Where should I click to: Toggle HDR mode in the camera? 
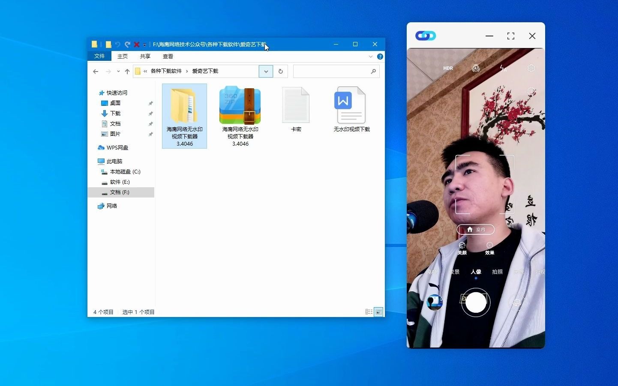448,68
